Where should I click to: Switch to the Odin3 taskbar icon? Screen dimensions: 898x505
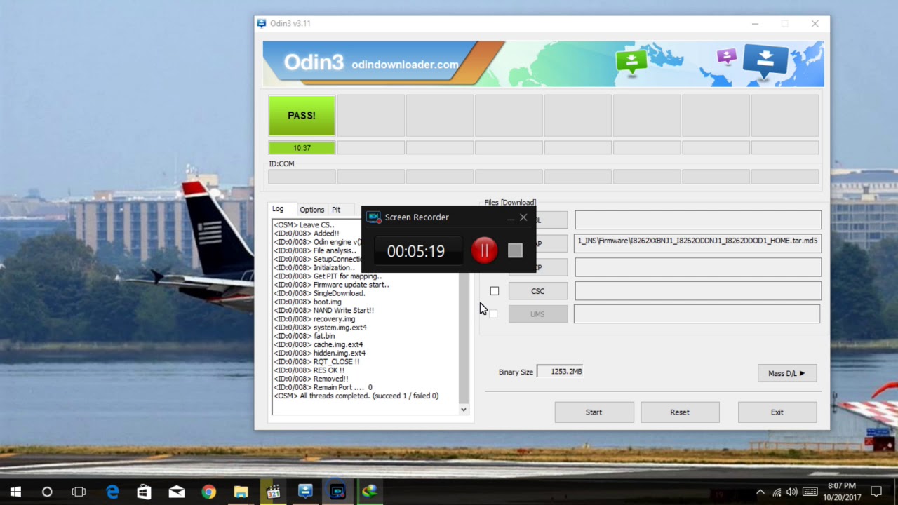305,492
